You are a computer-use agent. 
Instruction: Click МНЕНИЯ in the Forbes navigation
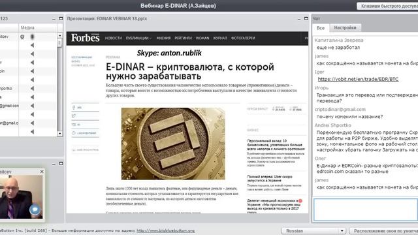click(163, 38)
